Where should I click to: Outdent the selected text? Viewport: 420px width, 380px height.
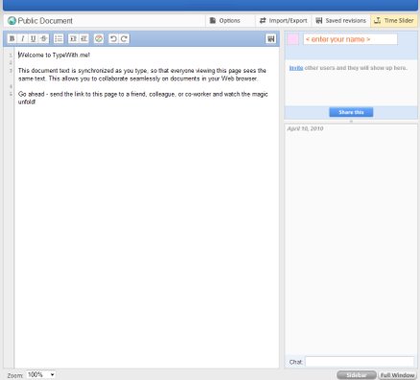[84, 38]
